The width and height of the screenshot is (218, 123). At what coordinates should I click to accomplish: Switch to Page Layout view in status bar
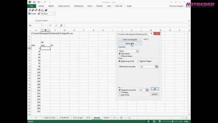tap(154, 122)
